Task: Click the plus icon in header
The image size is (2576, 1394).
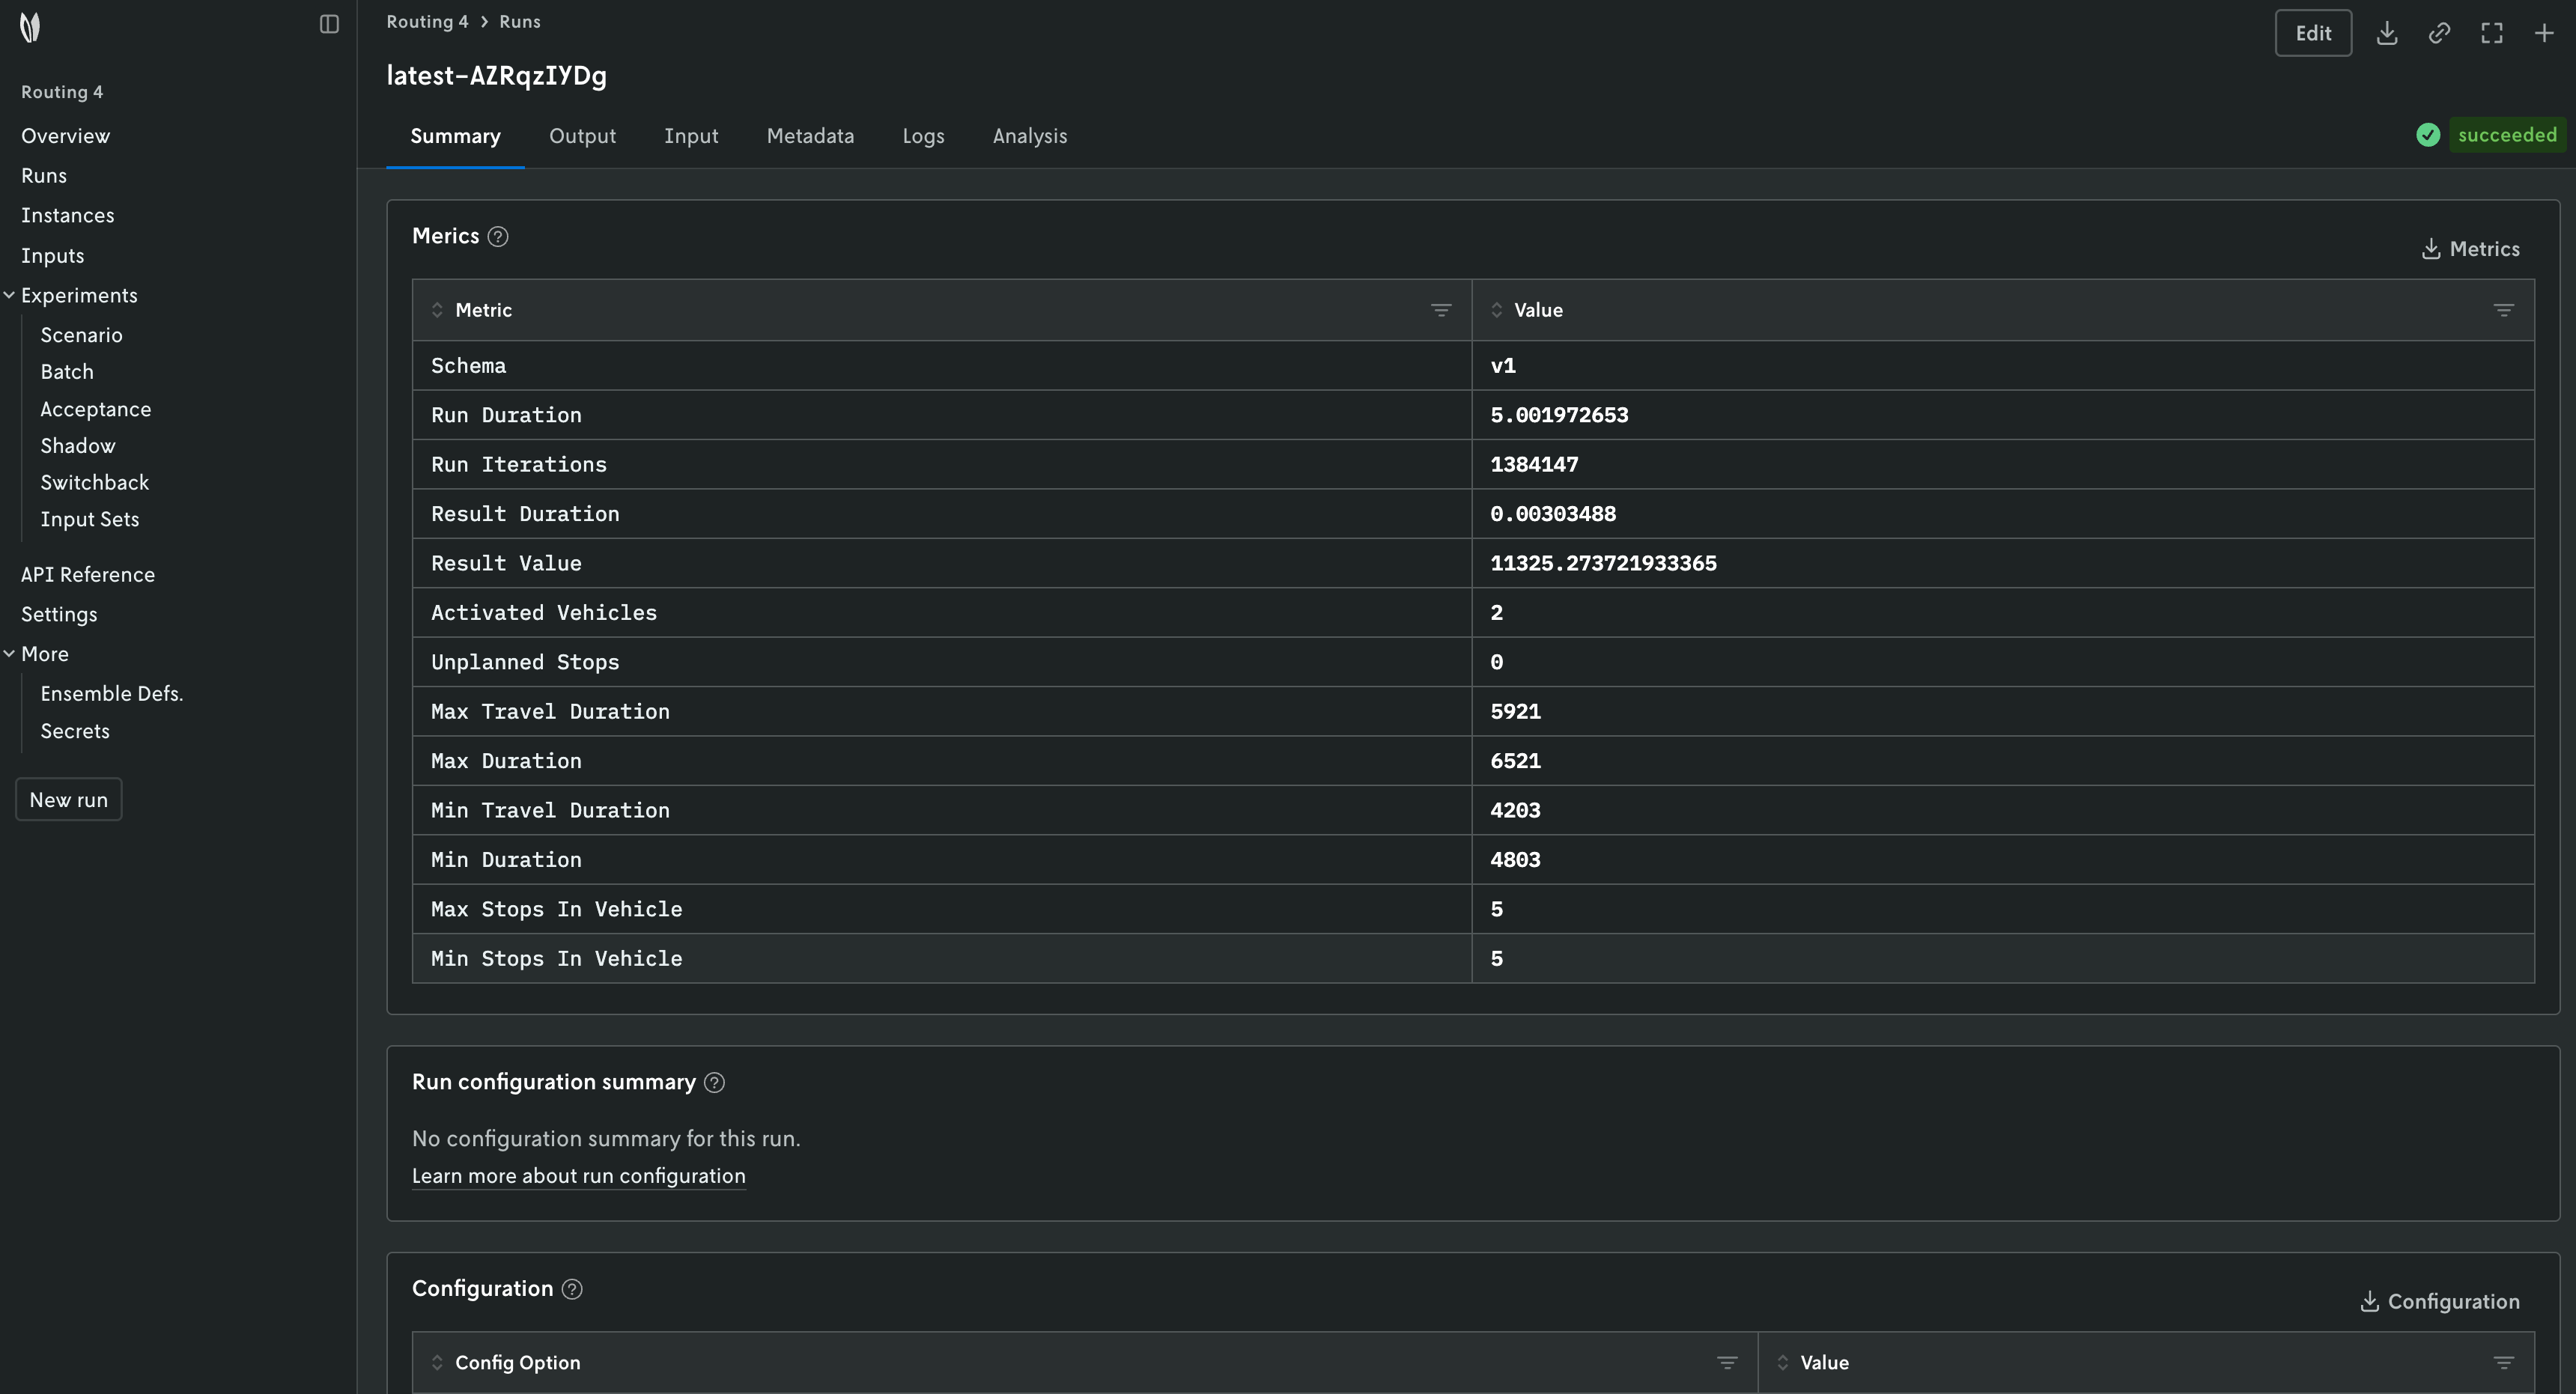Action: pos(2544,33)
